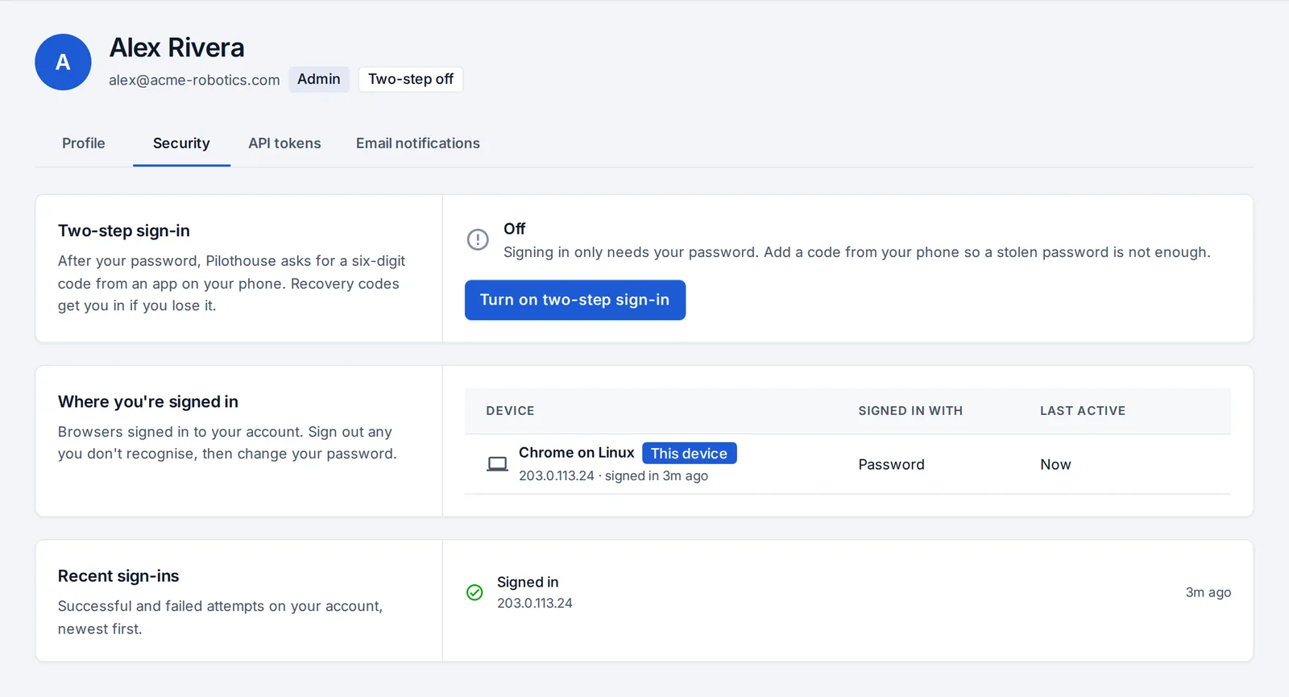Click the session detail "203.0.113.24 · signed in 3m ago"
The width and height of the screenshot is (1289, 697).
614,475
